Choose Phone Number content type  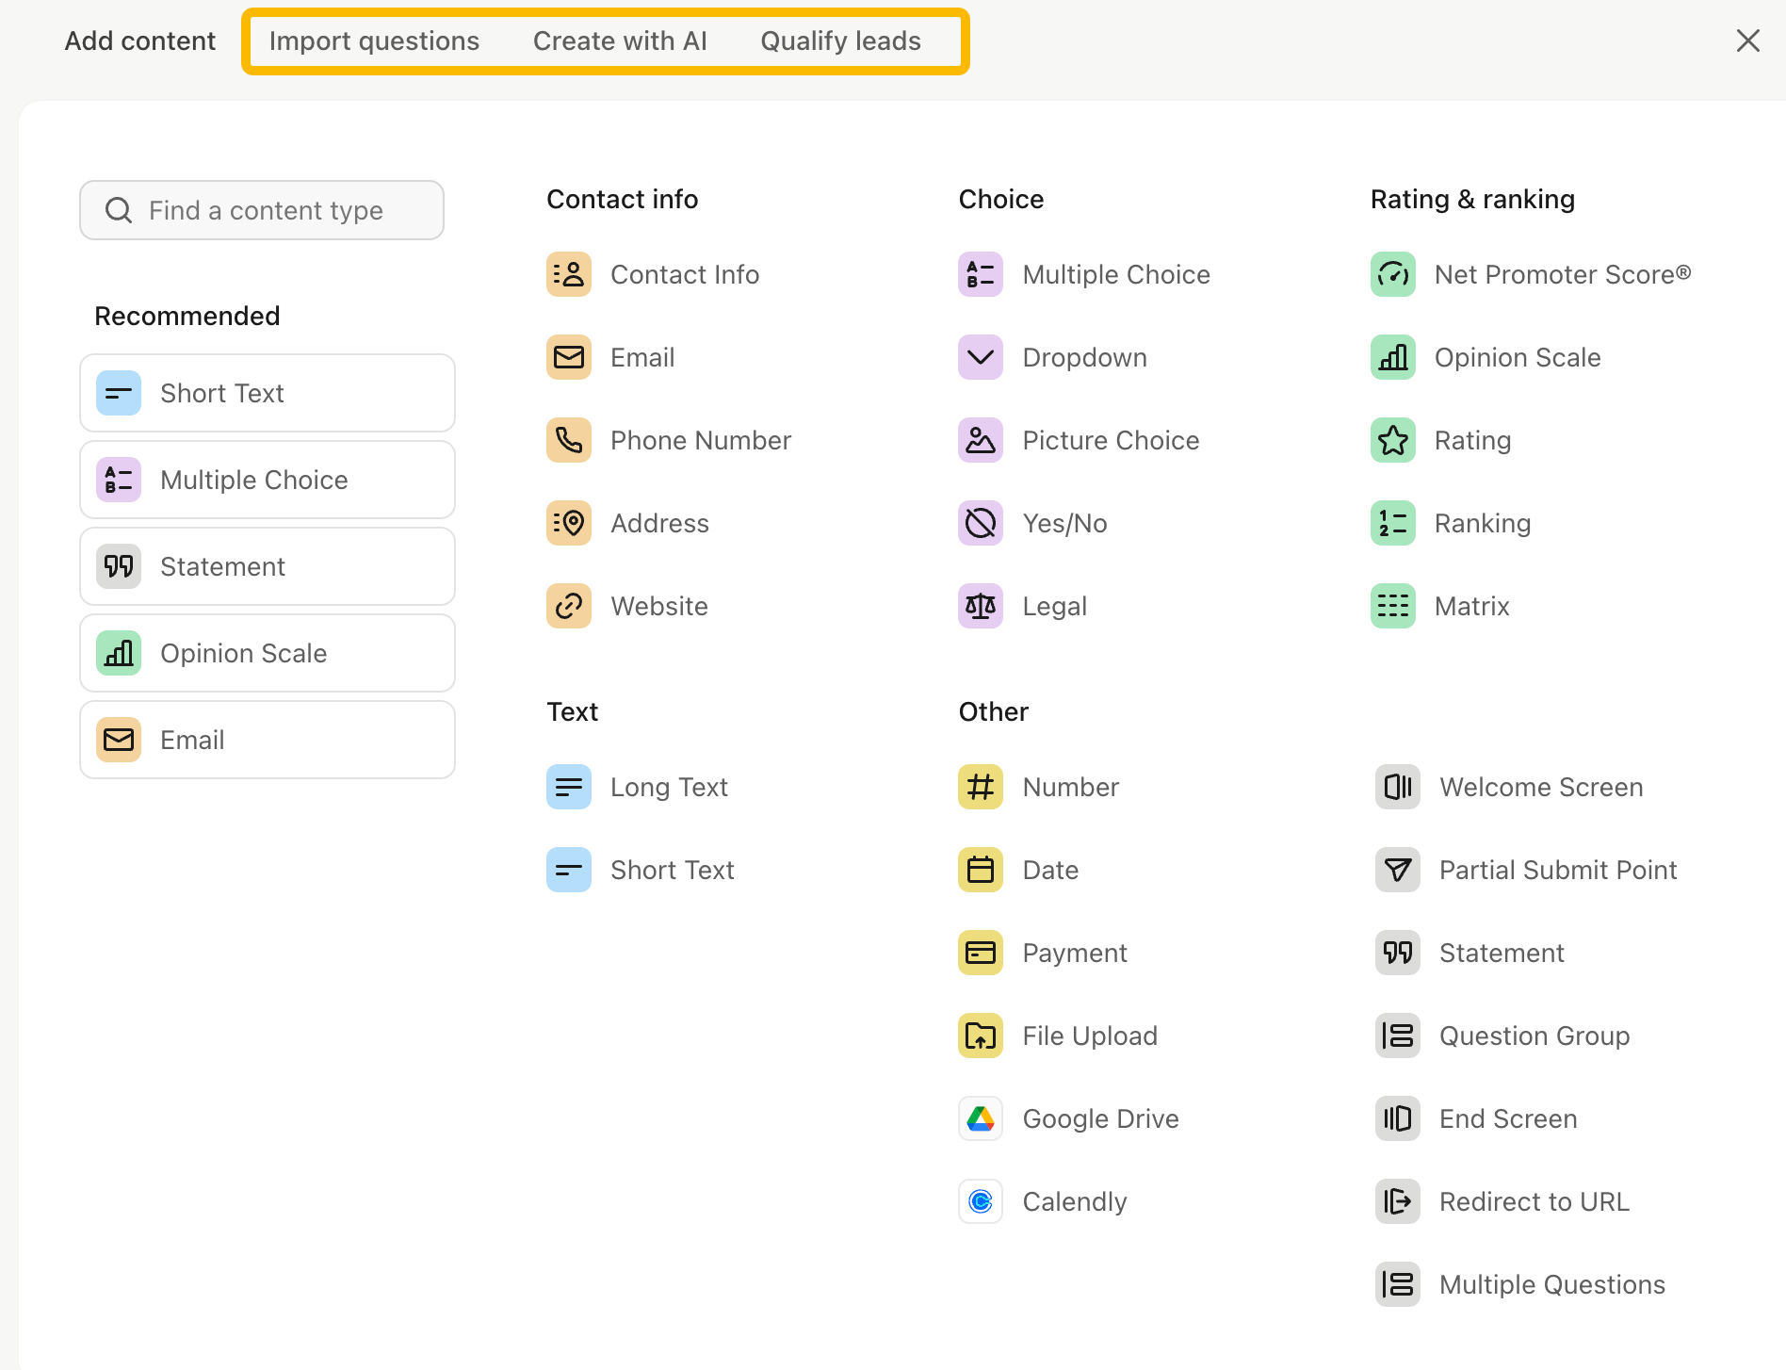point(701,440)
